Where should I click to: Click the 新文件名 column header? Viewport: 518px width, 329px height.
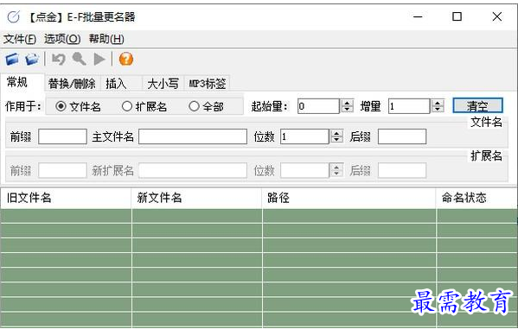[x=196, y=198]
